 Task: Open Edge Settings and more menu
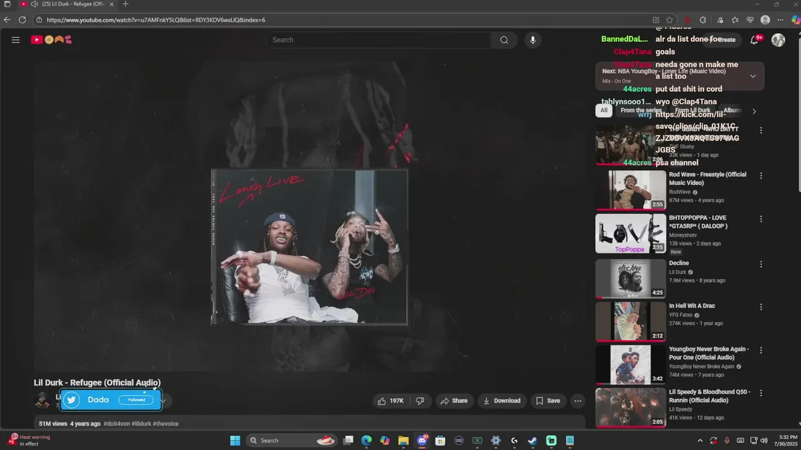[780, 20]
